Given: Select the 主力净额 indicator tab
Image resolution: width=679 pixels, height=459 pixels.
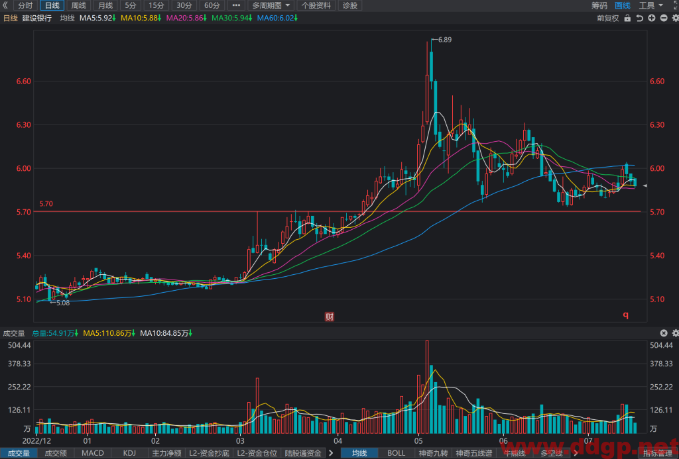Looking at the screenshot, I should [166, 454].
